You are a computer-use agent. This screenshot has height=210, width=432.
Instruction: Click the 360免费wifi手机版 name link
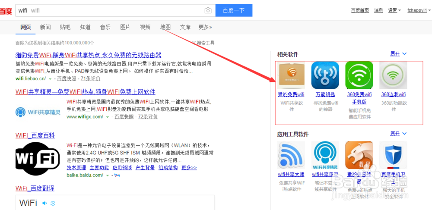(x=359, y=98)
